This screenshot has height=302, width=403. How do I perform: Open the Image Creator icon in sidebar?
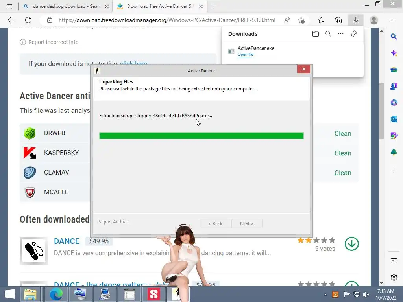(x=394, y=136)
